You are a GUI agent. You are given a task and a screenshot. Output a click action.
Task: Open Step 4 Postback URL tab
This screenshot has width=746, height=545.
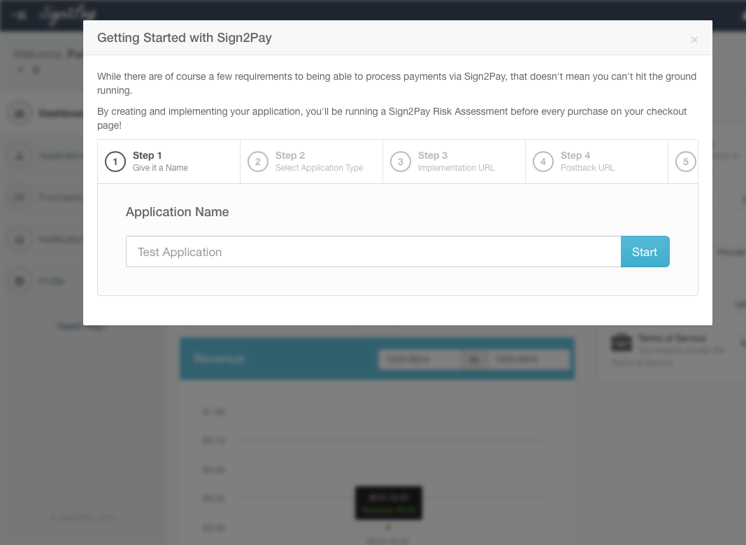597,162
